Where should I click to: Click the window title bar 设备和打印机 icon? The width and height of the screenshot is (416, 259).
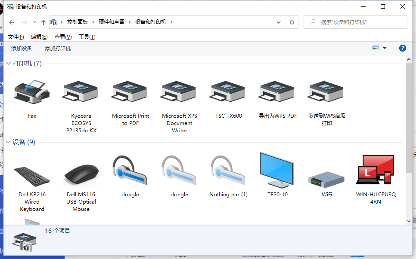click(x=10, y=6)
